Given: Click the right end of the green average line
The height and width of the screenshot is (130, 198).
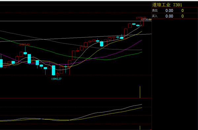Looking at the screenshot, I should click(x=142, y=52).
